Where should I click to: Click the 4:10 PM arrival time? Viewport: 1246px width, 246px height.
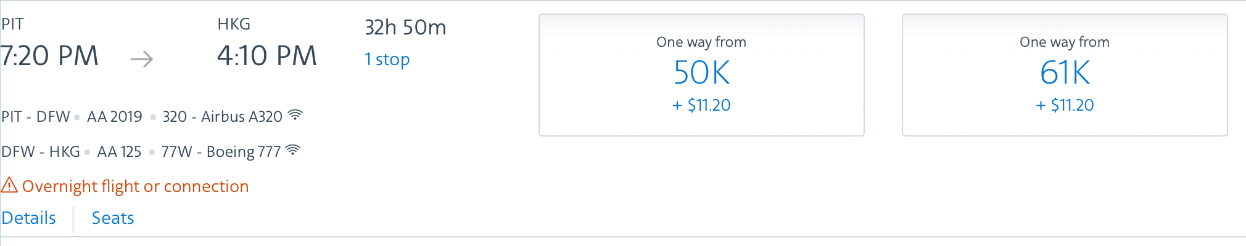pos(266,56)
